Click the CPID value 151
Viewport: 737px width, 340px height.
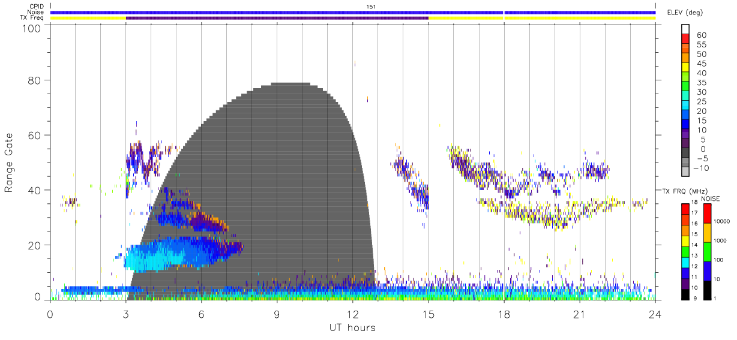(371, 7)
